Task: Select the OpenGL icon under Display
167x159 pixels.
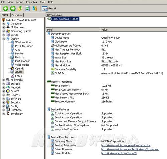Action: [x=12, y=68]
